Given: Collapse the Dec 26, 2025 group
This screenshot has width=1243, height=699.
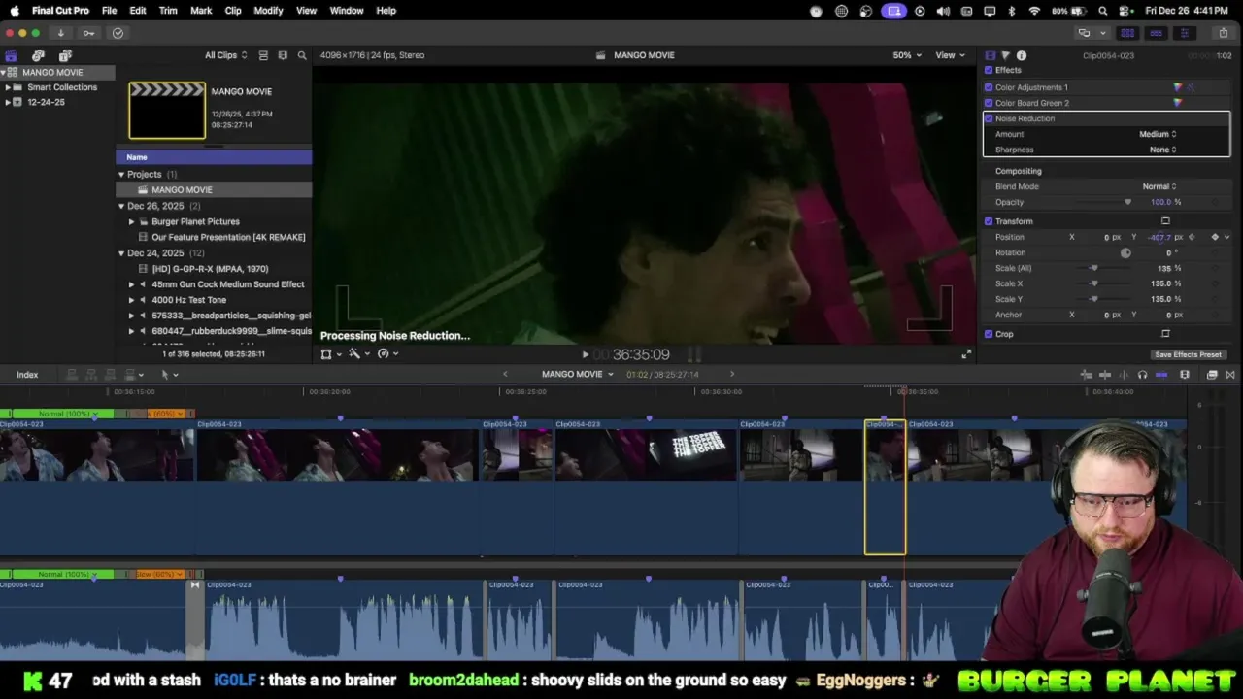Looking at the screenshot, I should coord(121,206).
